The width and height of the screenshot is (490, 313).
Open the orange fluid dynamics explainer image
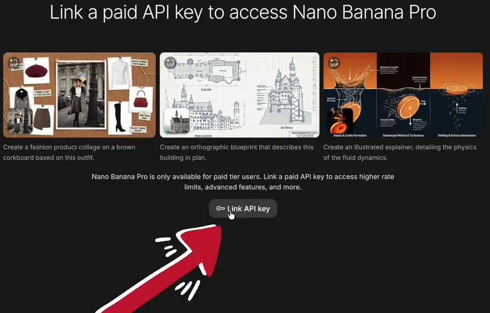coord(403,95)
